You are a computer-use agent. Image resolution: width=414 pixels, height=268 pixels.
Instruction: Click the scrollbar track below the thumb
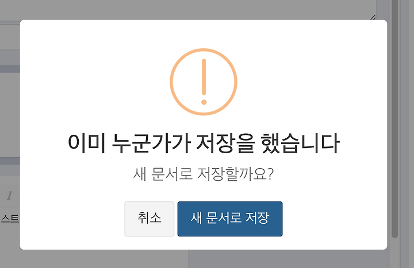pos(394,253)
